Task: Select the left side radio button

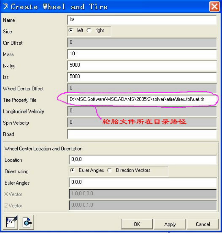Action: (x=71, y=30)
